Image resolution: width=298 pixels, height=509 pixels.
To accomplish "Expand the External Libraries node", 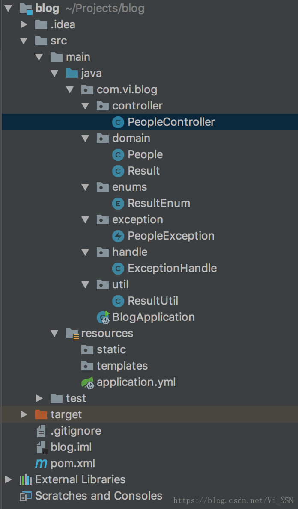I will coord(9,480).
